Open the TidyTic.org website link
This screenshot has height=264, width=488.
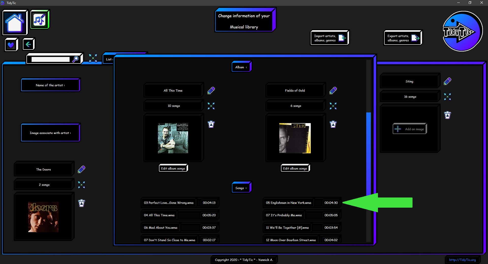click(x=462, y=260)
